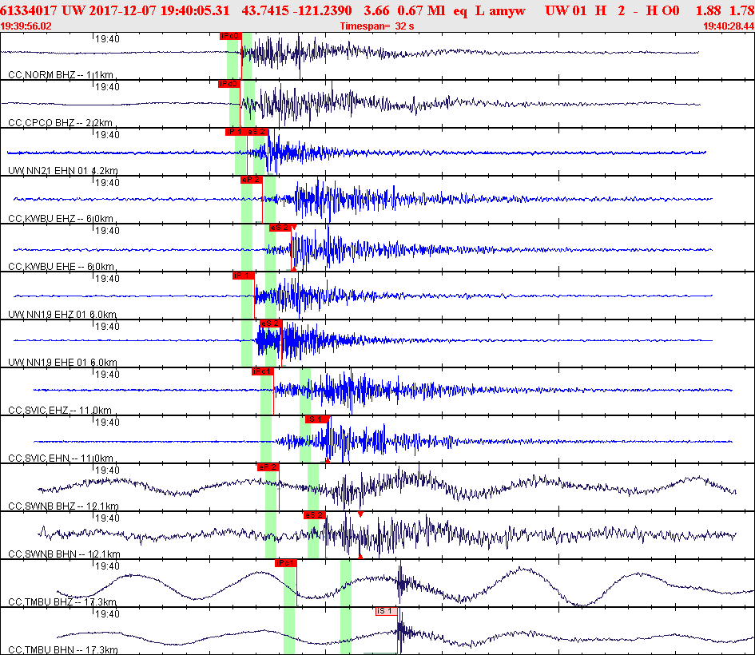Click the eP 2 pick flag on CC.SWNB BHZ

click(x=268, y=467)
